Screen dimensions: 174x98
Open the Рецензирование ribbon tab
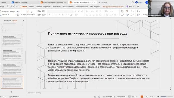pyautogui.click(x=82, y=7)
